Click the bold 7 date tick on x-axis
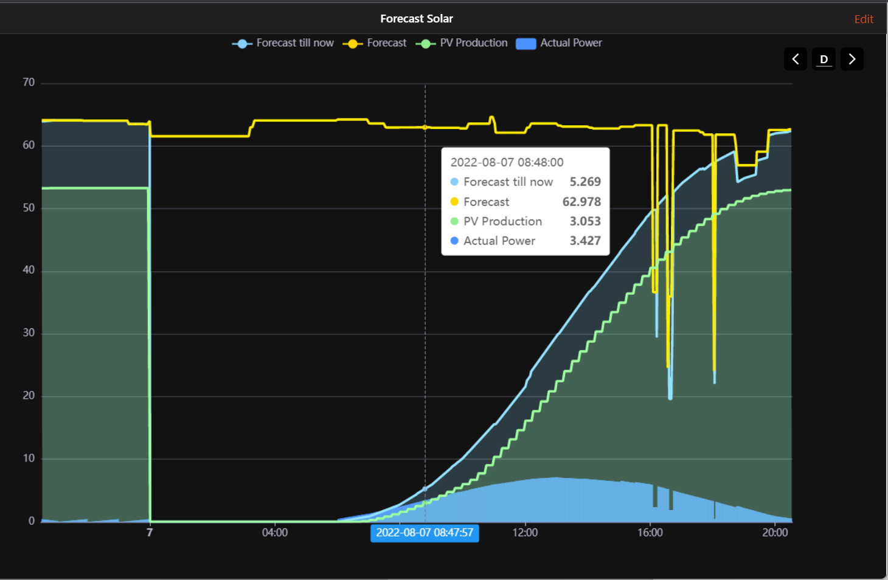The image size is (888, 580). 150,533
